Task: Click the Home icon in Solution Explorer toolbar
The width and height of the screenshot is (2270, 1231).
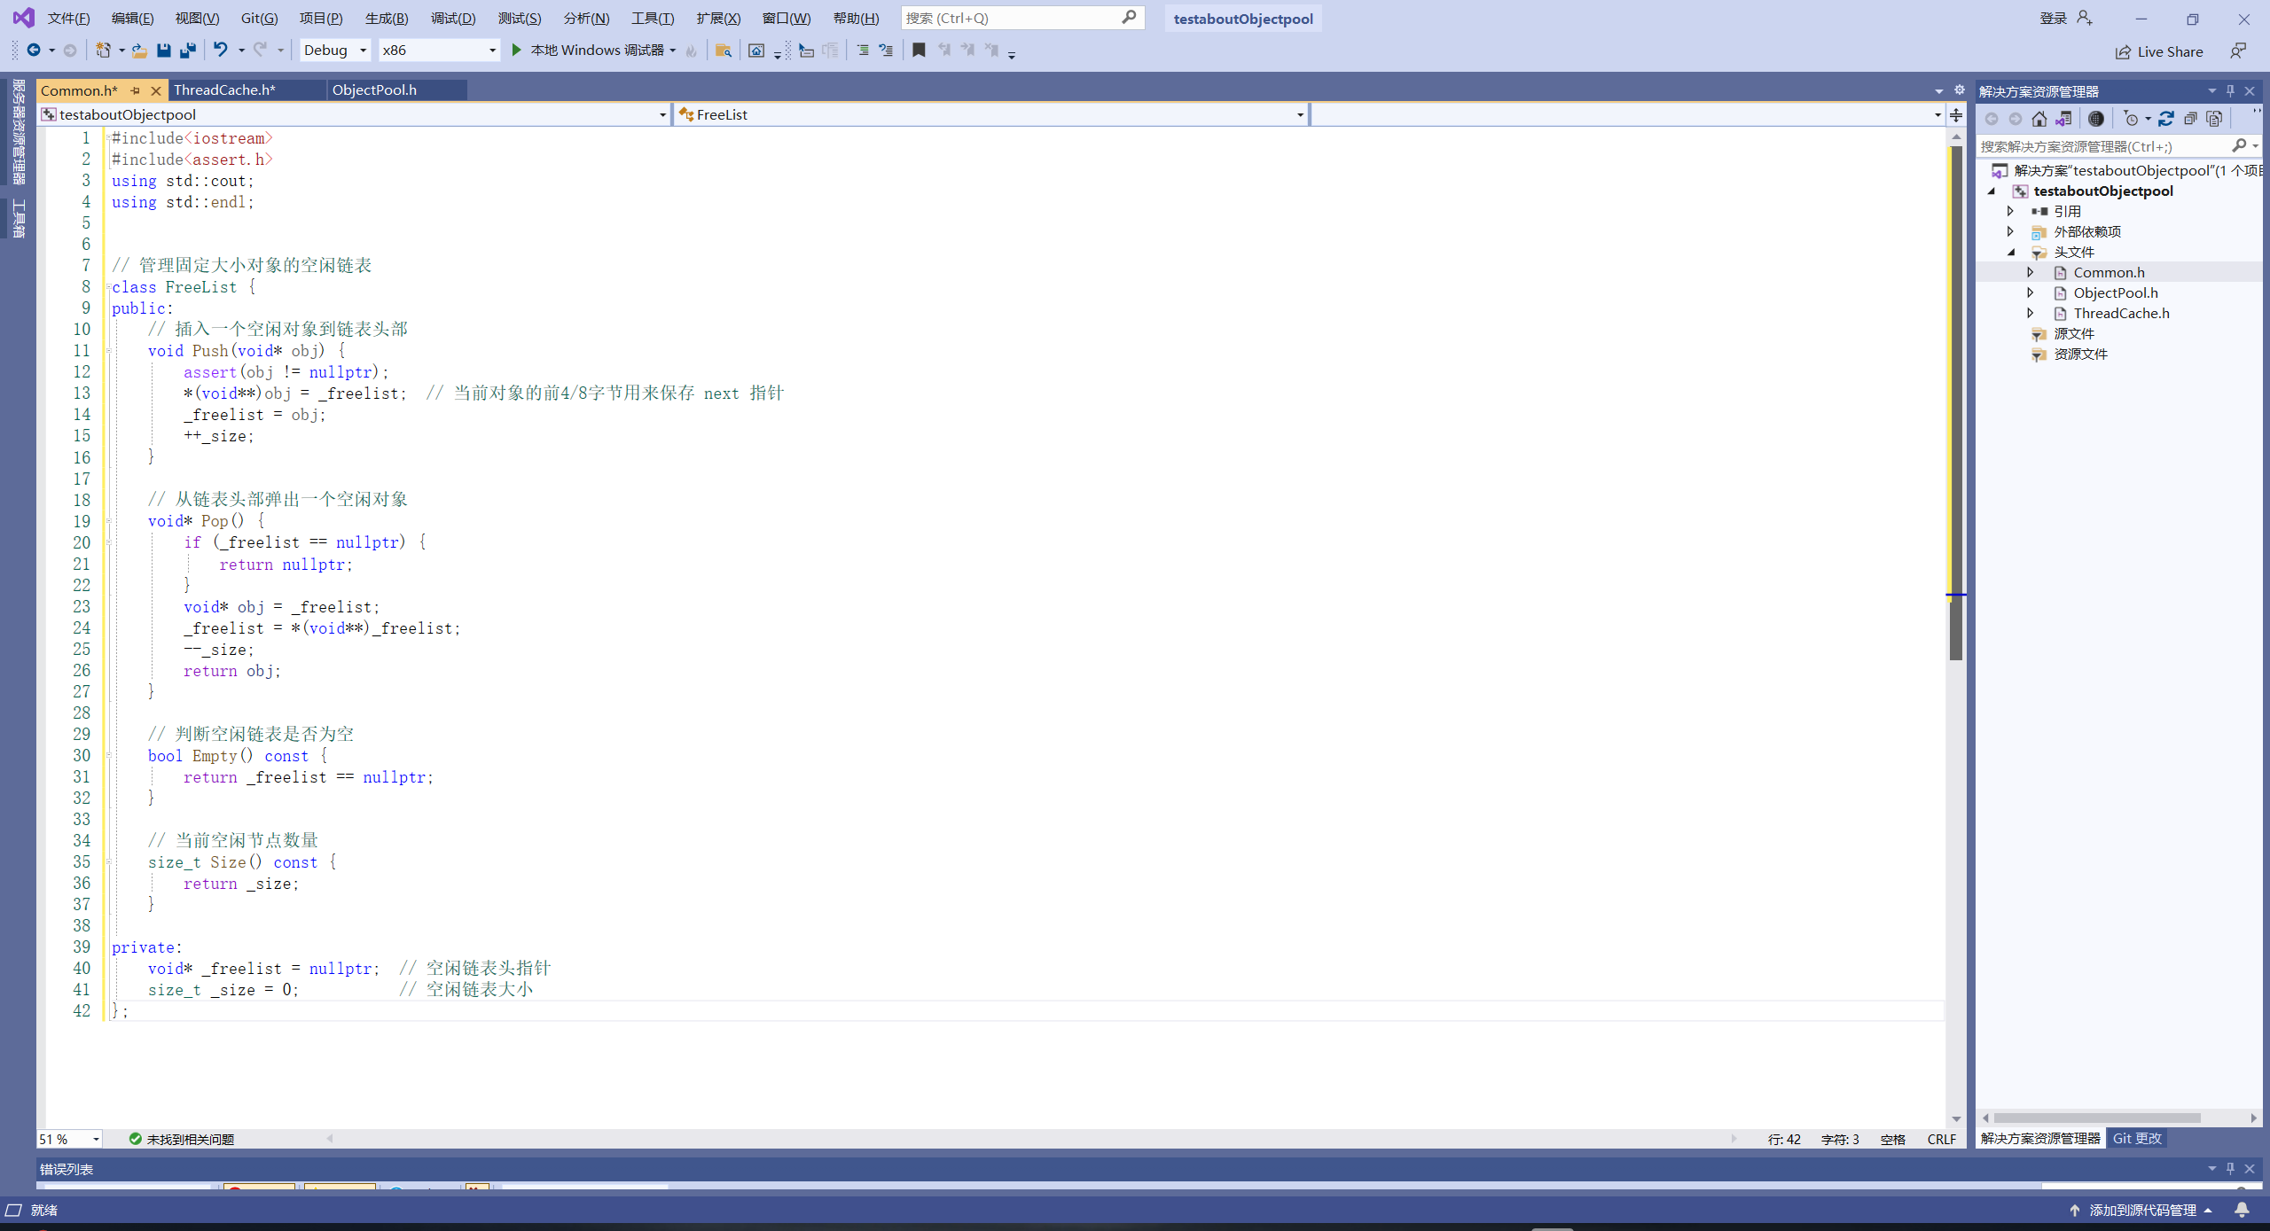Action: pyautogui.click(x=2039, y=118)
